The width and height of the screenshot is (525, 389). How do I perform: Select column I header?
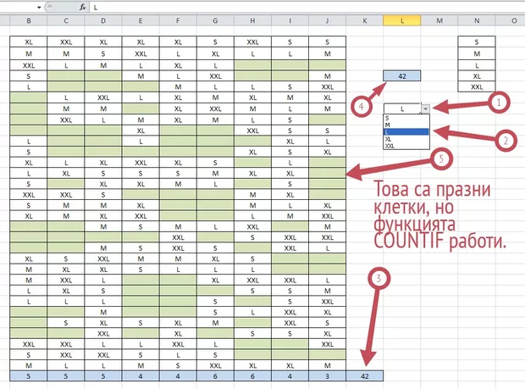coord(290,21)
